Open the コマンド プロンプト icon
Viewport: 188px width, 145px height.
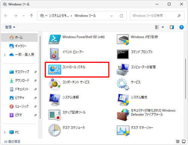click(x=123, y=54)
